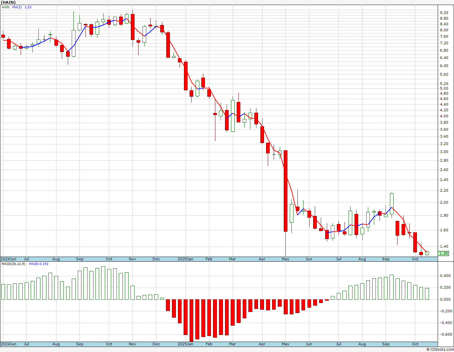Click the 1.80 price axis label

444,215
